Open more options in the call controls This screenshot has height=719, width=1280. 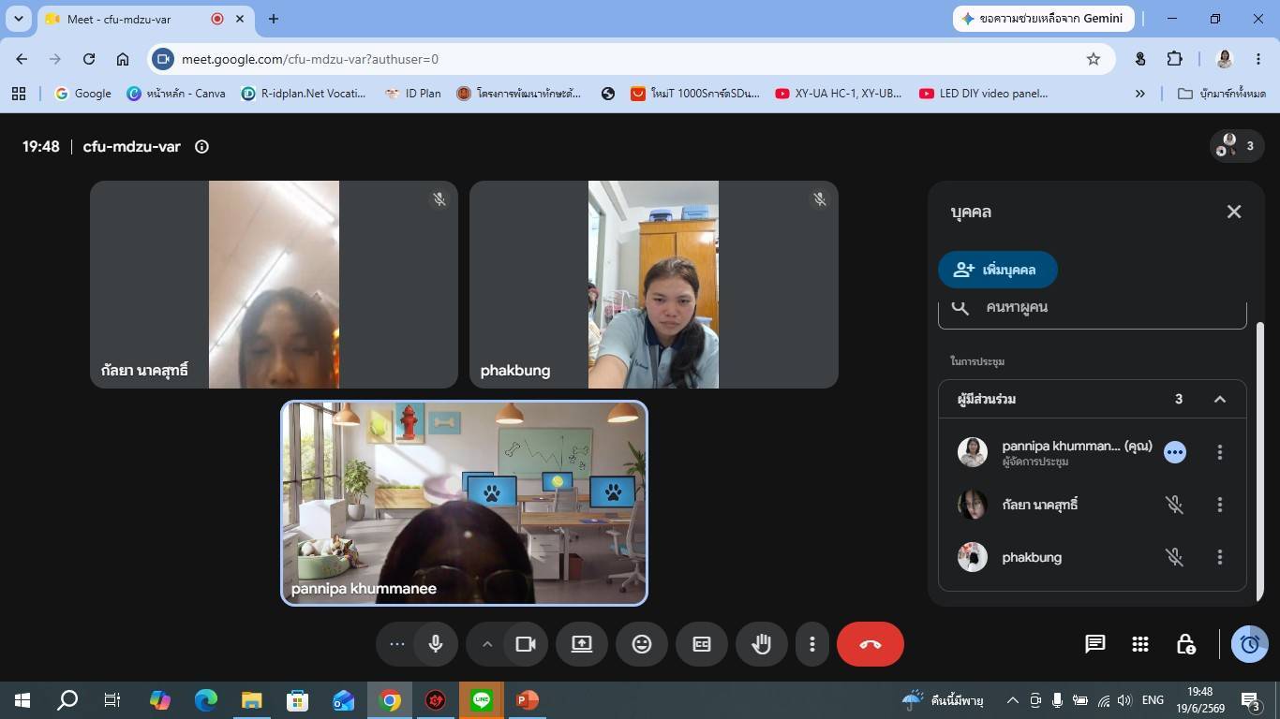click(x=812, y=644)
